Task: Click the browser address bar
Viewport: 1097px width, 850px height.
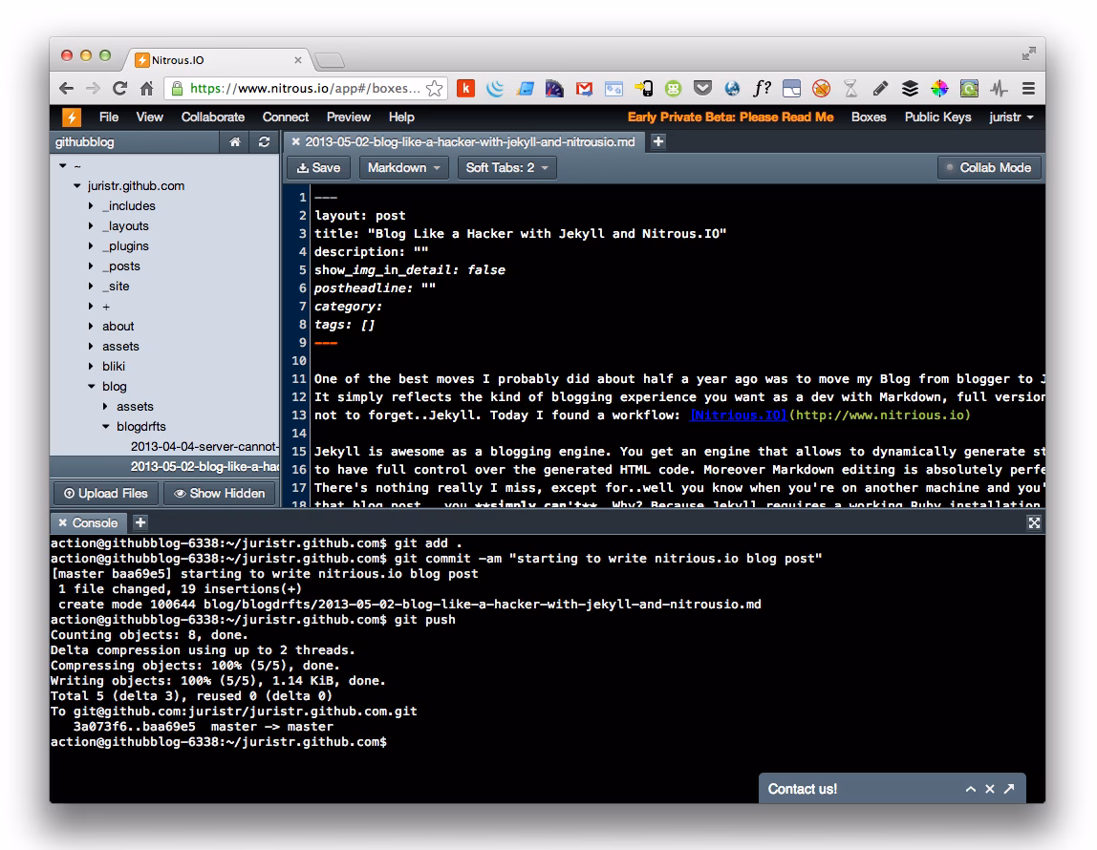Action: click(x=304, y=89)
